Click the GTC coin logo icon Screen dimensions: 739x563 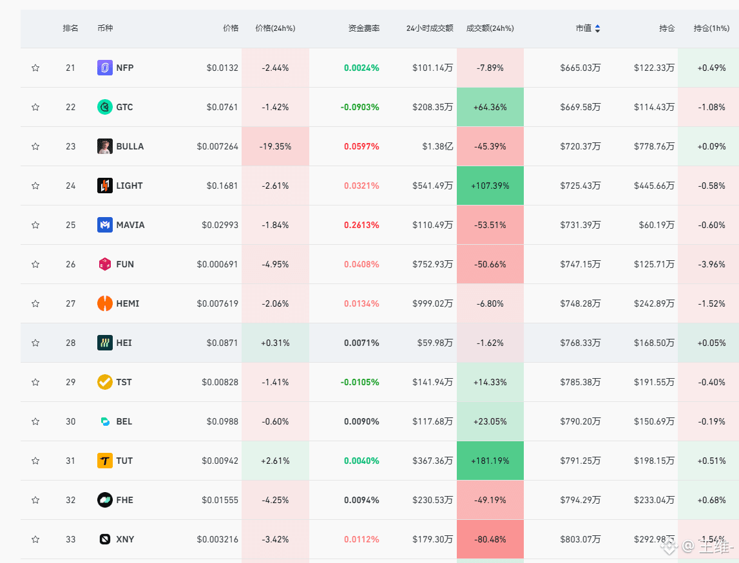tap(104, 107)
